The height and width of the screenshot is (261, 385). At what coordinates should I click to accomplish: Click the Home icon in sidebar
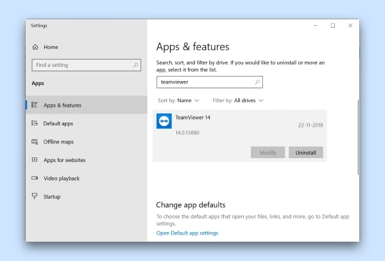[35, 47]
